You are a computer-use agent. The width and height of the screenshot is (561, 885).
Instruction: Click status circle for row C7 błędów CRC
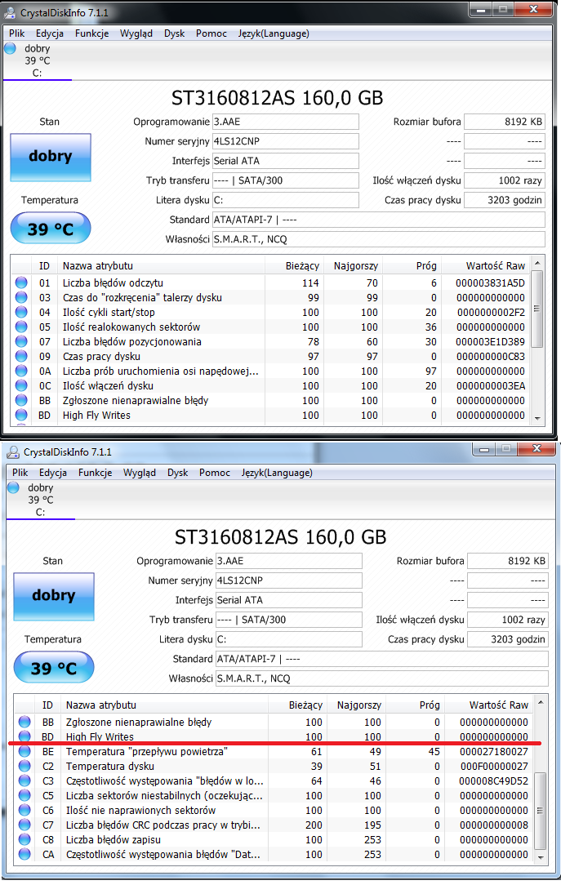coord(24,825)
